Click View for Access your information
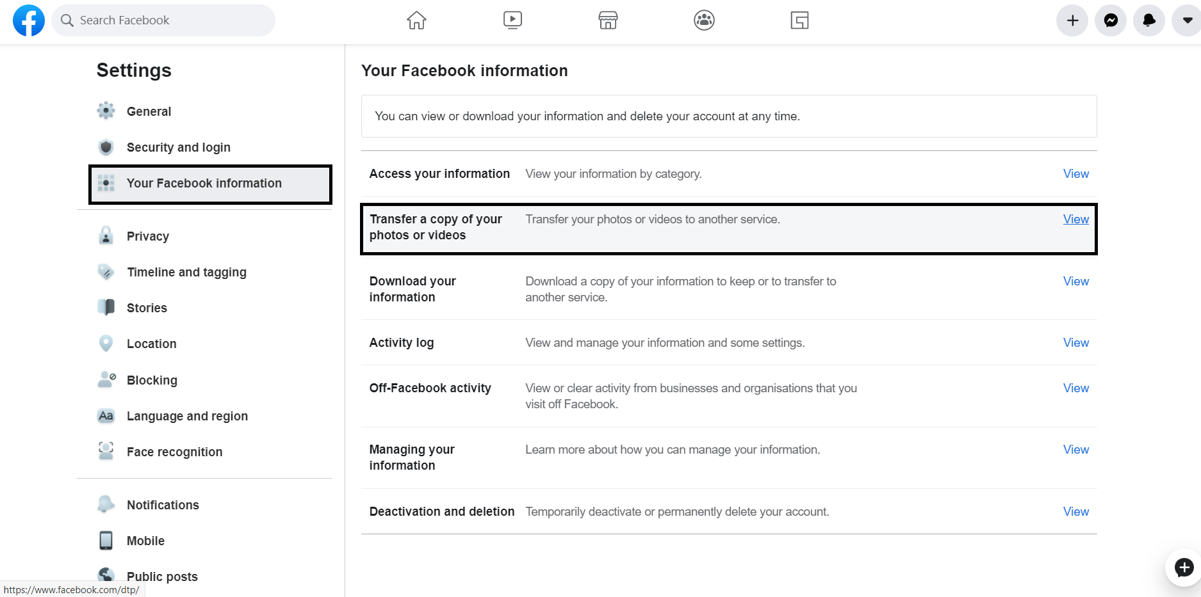 (1076, 173)
